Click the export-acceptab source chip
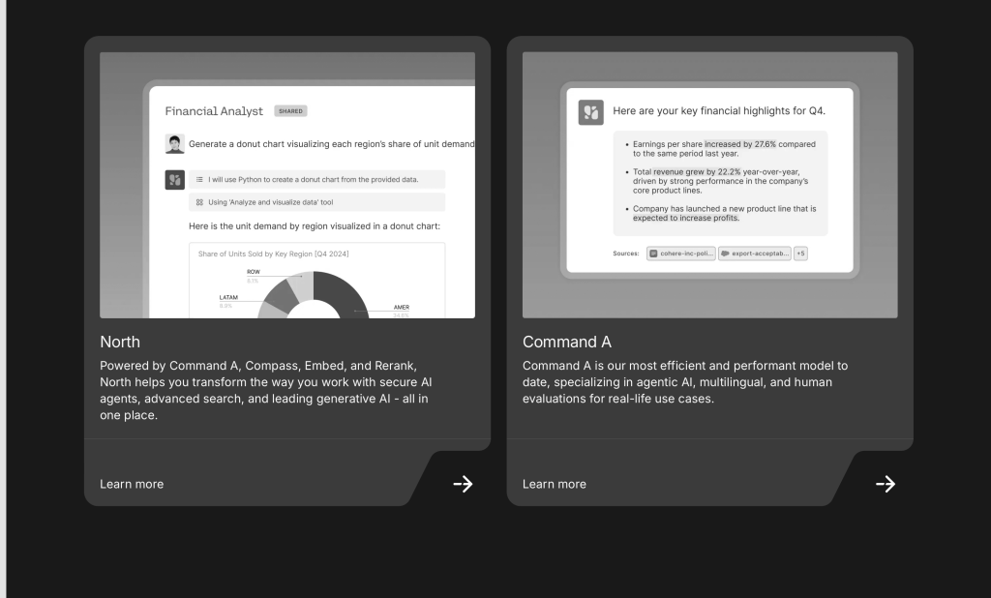This screenshot has width=991, height=598. click(x=755, y=254)
